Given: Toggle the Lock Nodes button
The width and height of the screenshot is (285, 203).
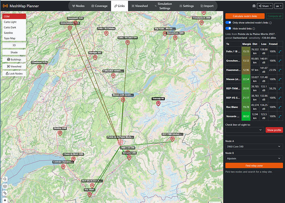Looking at the screenshot, I should (14, 73).
